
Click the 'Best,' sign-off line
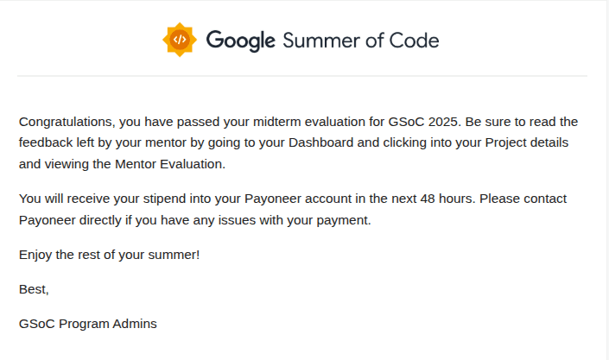[x=35, y=289]
